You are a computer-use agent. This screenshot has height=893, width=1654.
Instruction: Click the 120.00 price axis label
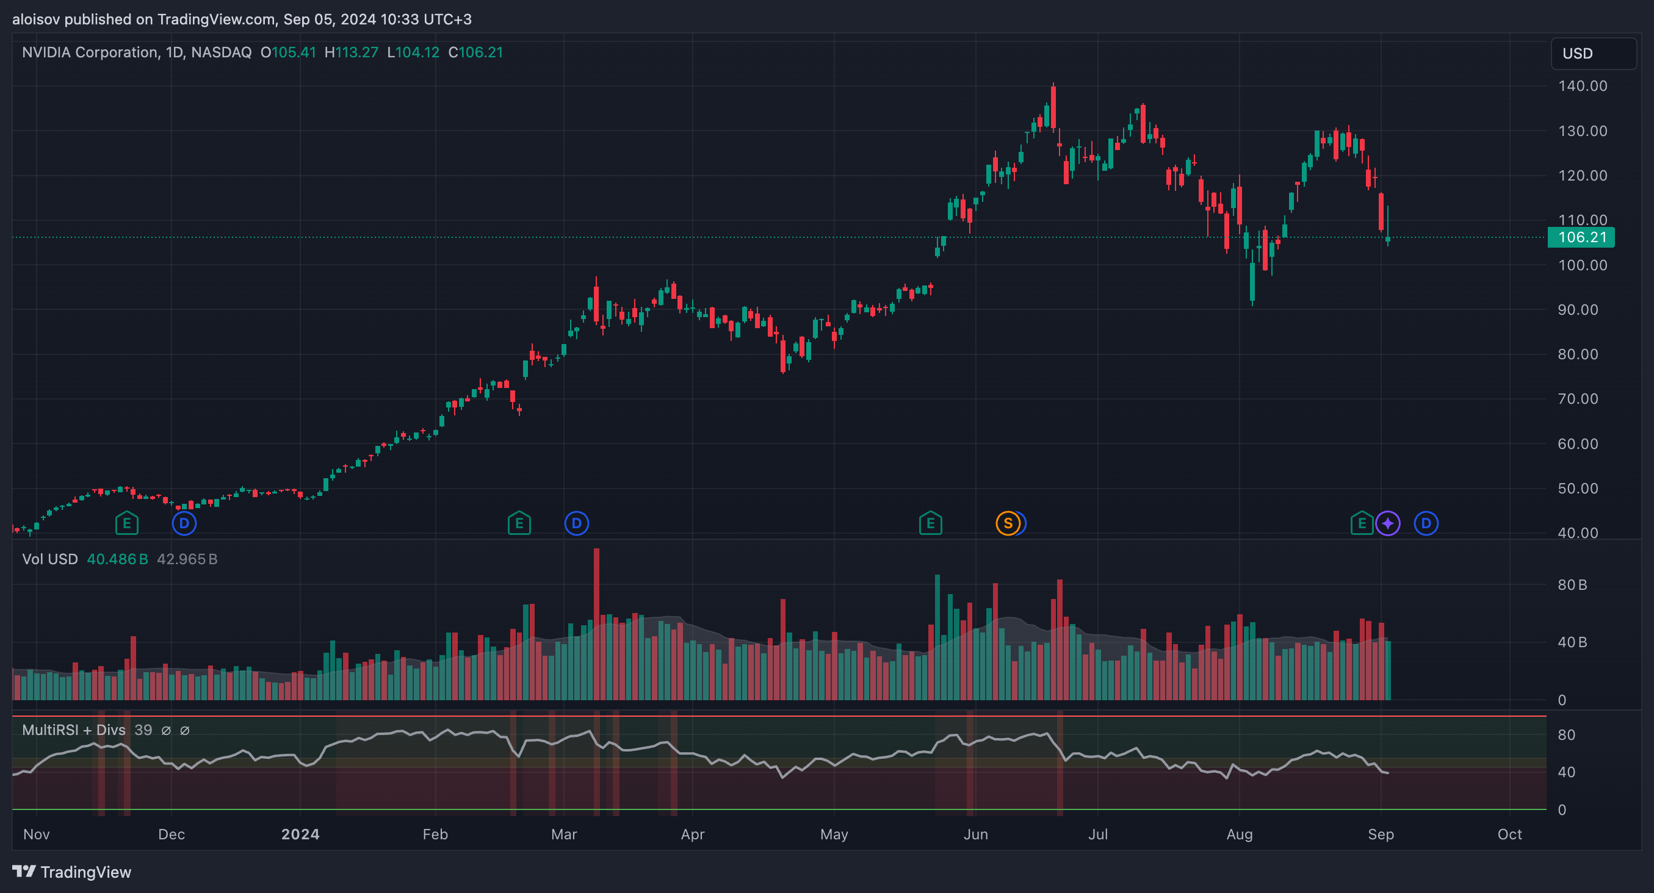coord(1583,176)
